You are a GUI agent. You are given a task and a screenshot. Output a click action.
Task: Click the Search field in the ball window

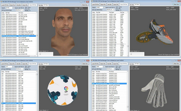[x=9, y=67]
